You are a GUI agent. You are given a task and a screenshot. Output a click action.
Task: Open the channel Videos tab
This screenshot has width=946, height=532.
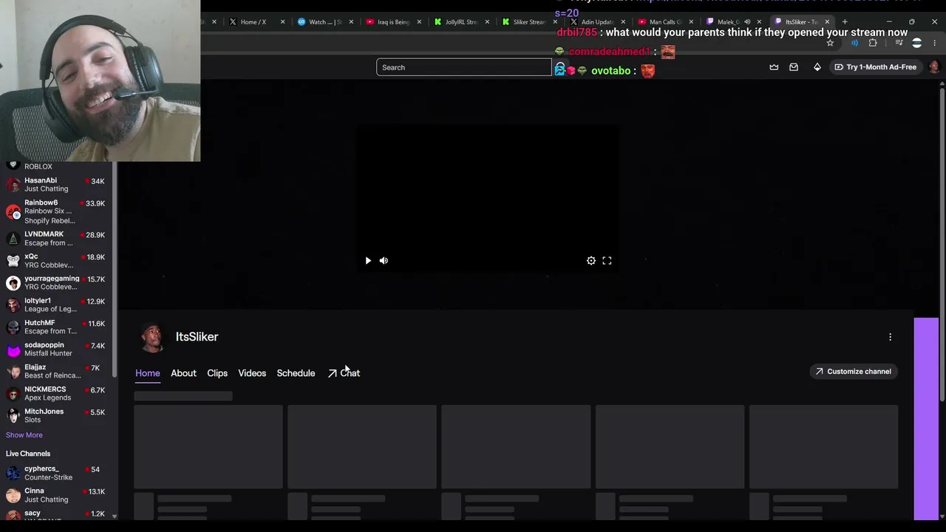click(x=252, y=373)
